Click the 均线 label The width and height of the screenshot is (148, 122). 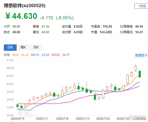pos(7,55)
